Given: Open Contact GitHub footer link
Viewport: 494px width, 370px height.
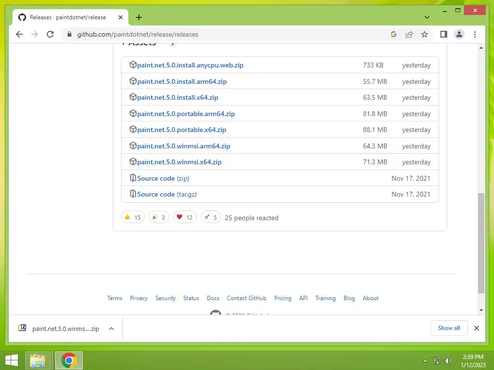Looking at the screenshot, I should click(x=247, y=298).
